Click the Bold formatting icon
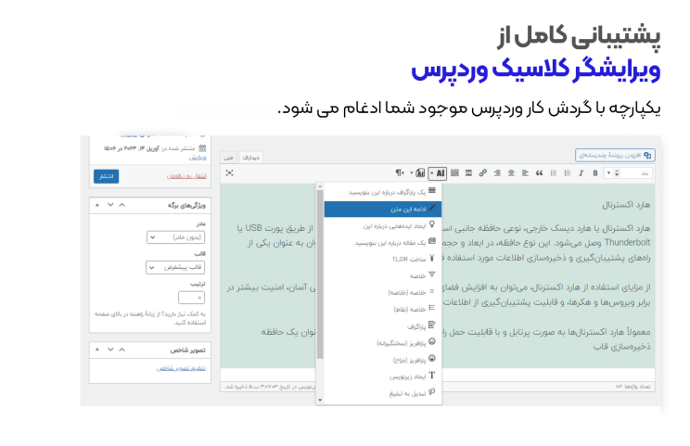This screenshot has width=690, height=446. point(594,172)
